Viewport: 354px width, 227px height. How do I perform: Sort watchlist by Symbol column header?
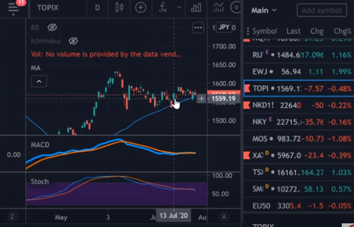[265, 31]
